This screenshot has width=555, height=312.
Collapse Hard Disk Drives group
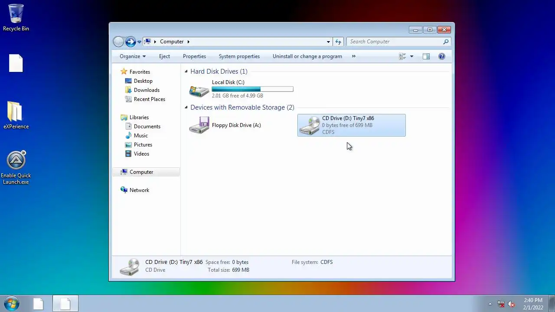click(x=186, y=71)
